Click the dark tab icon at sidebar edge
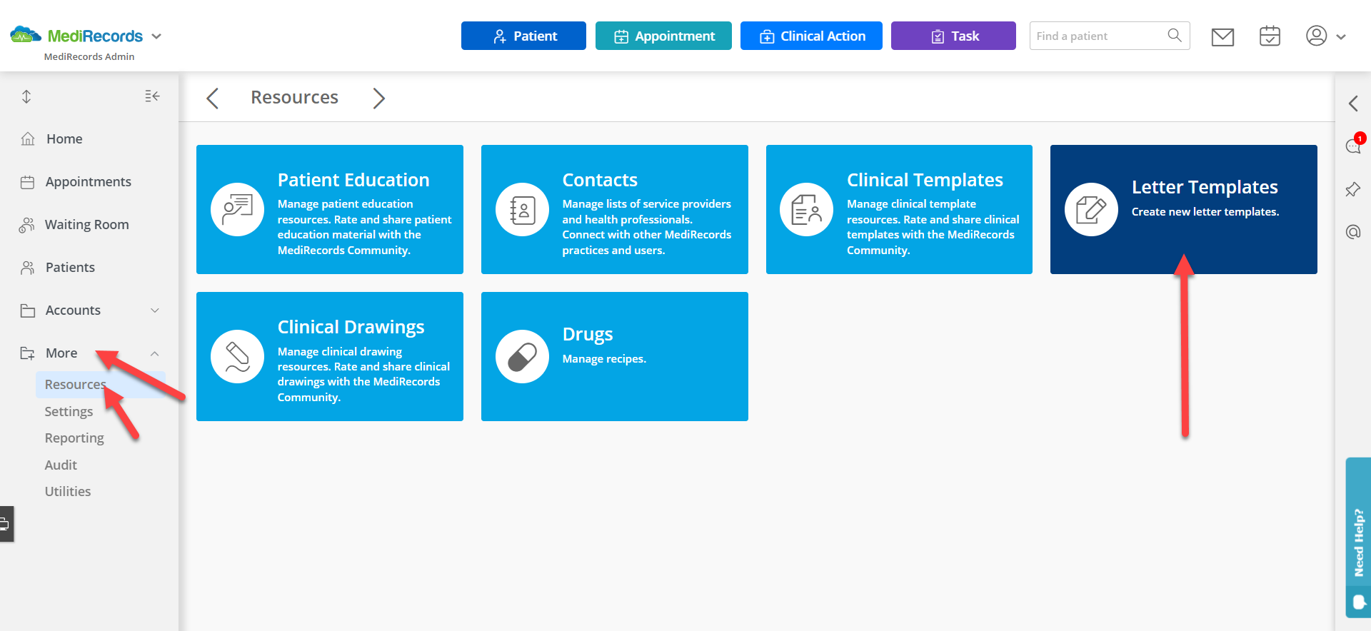Screen dimensions: 1371x631 tap(6, 524)
